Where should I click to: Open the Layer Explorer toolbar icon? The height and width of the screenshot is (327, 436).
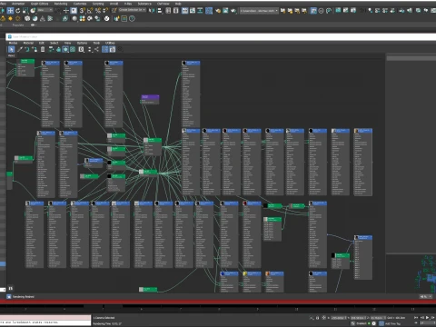pos(175,11)
